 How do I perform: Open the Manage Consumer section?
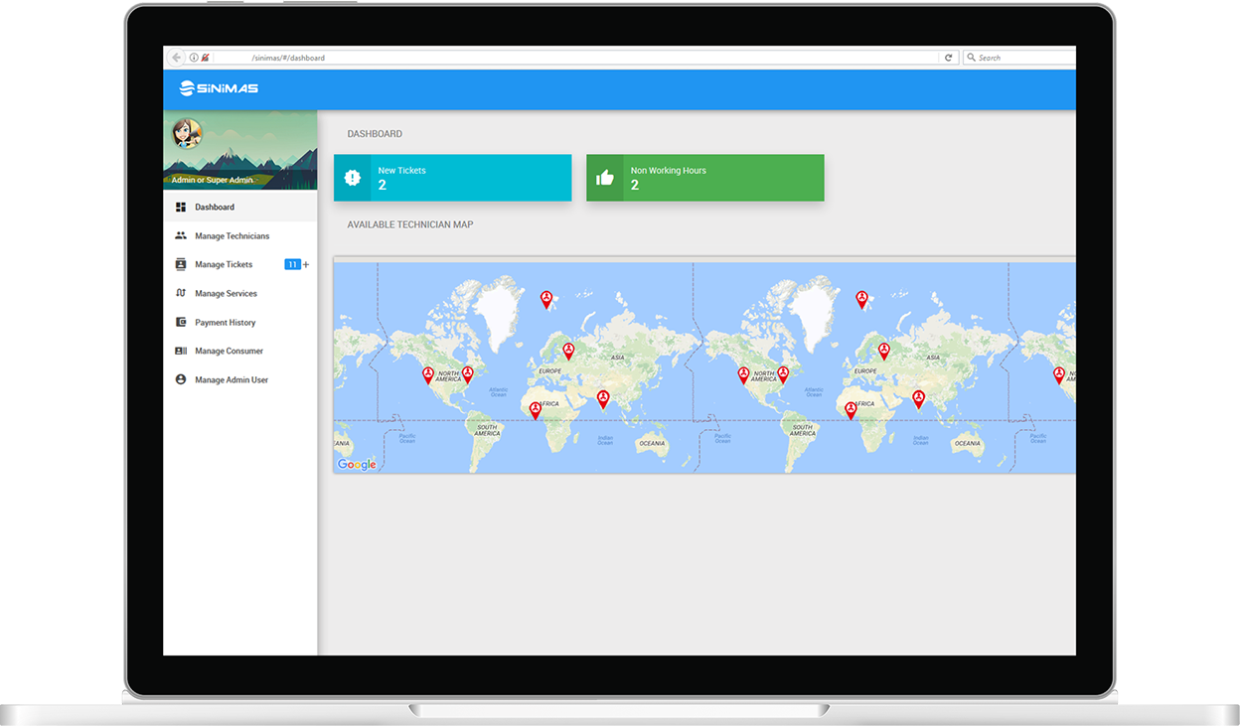point(229,351)
